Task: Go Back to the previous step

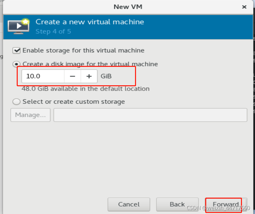Action: (x=177, y=204)
